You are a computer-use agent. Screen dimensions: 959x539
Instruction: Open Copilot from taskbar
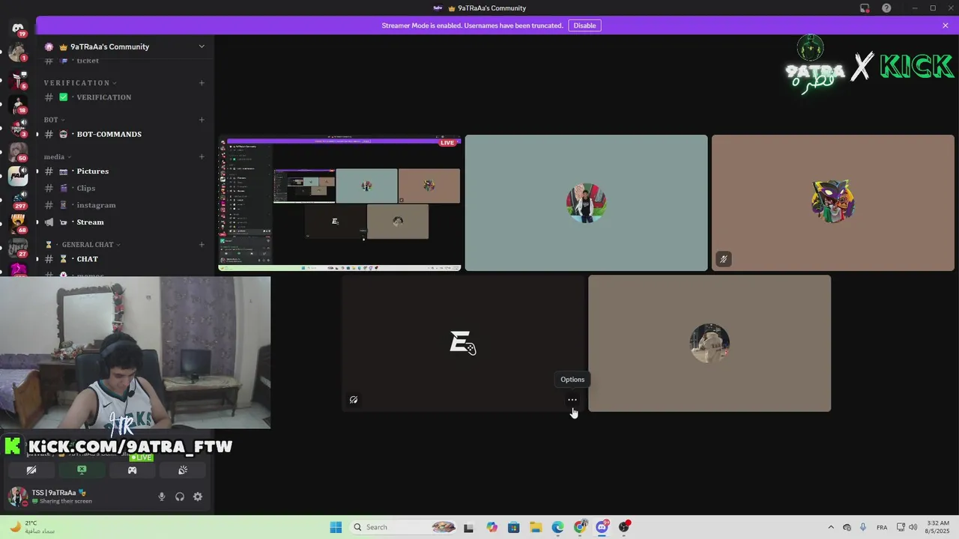click(x=491, y=527)
